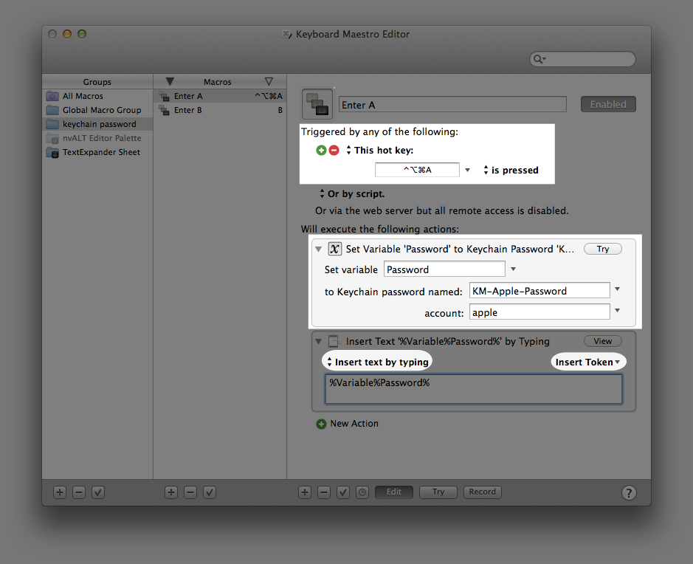
Task: Add a new macro in Macros column
Action: point(171,492)
